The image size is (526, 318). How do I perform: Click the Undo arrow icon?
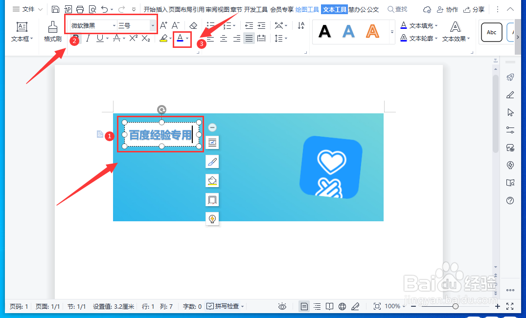pos(105,9)
